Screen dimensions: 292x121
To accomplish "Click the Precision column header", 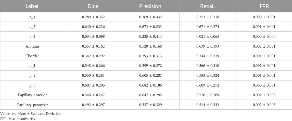I will tap(150, 6).
